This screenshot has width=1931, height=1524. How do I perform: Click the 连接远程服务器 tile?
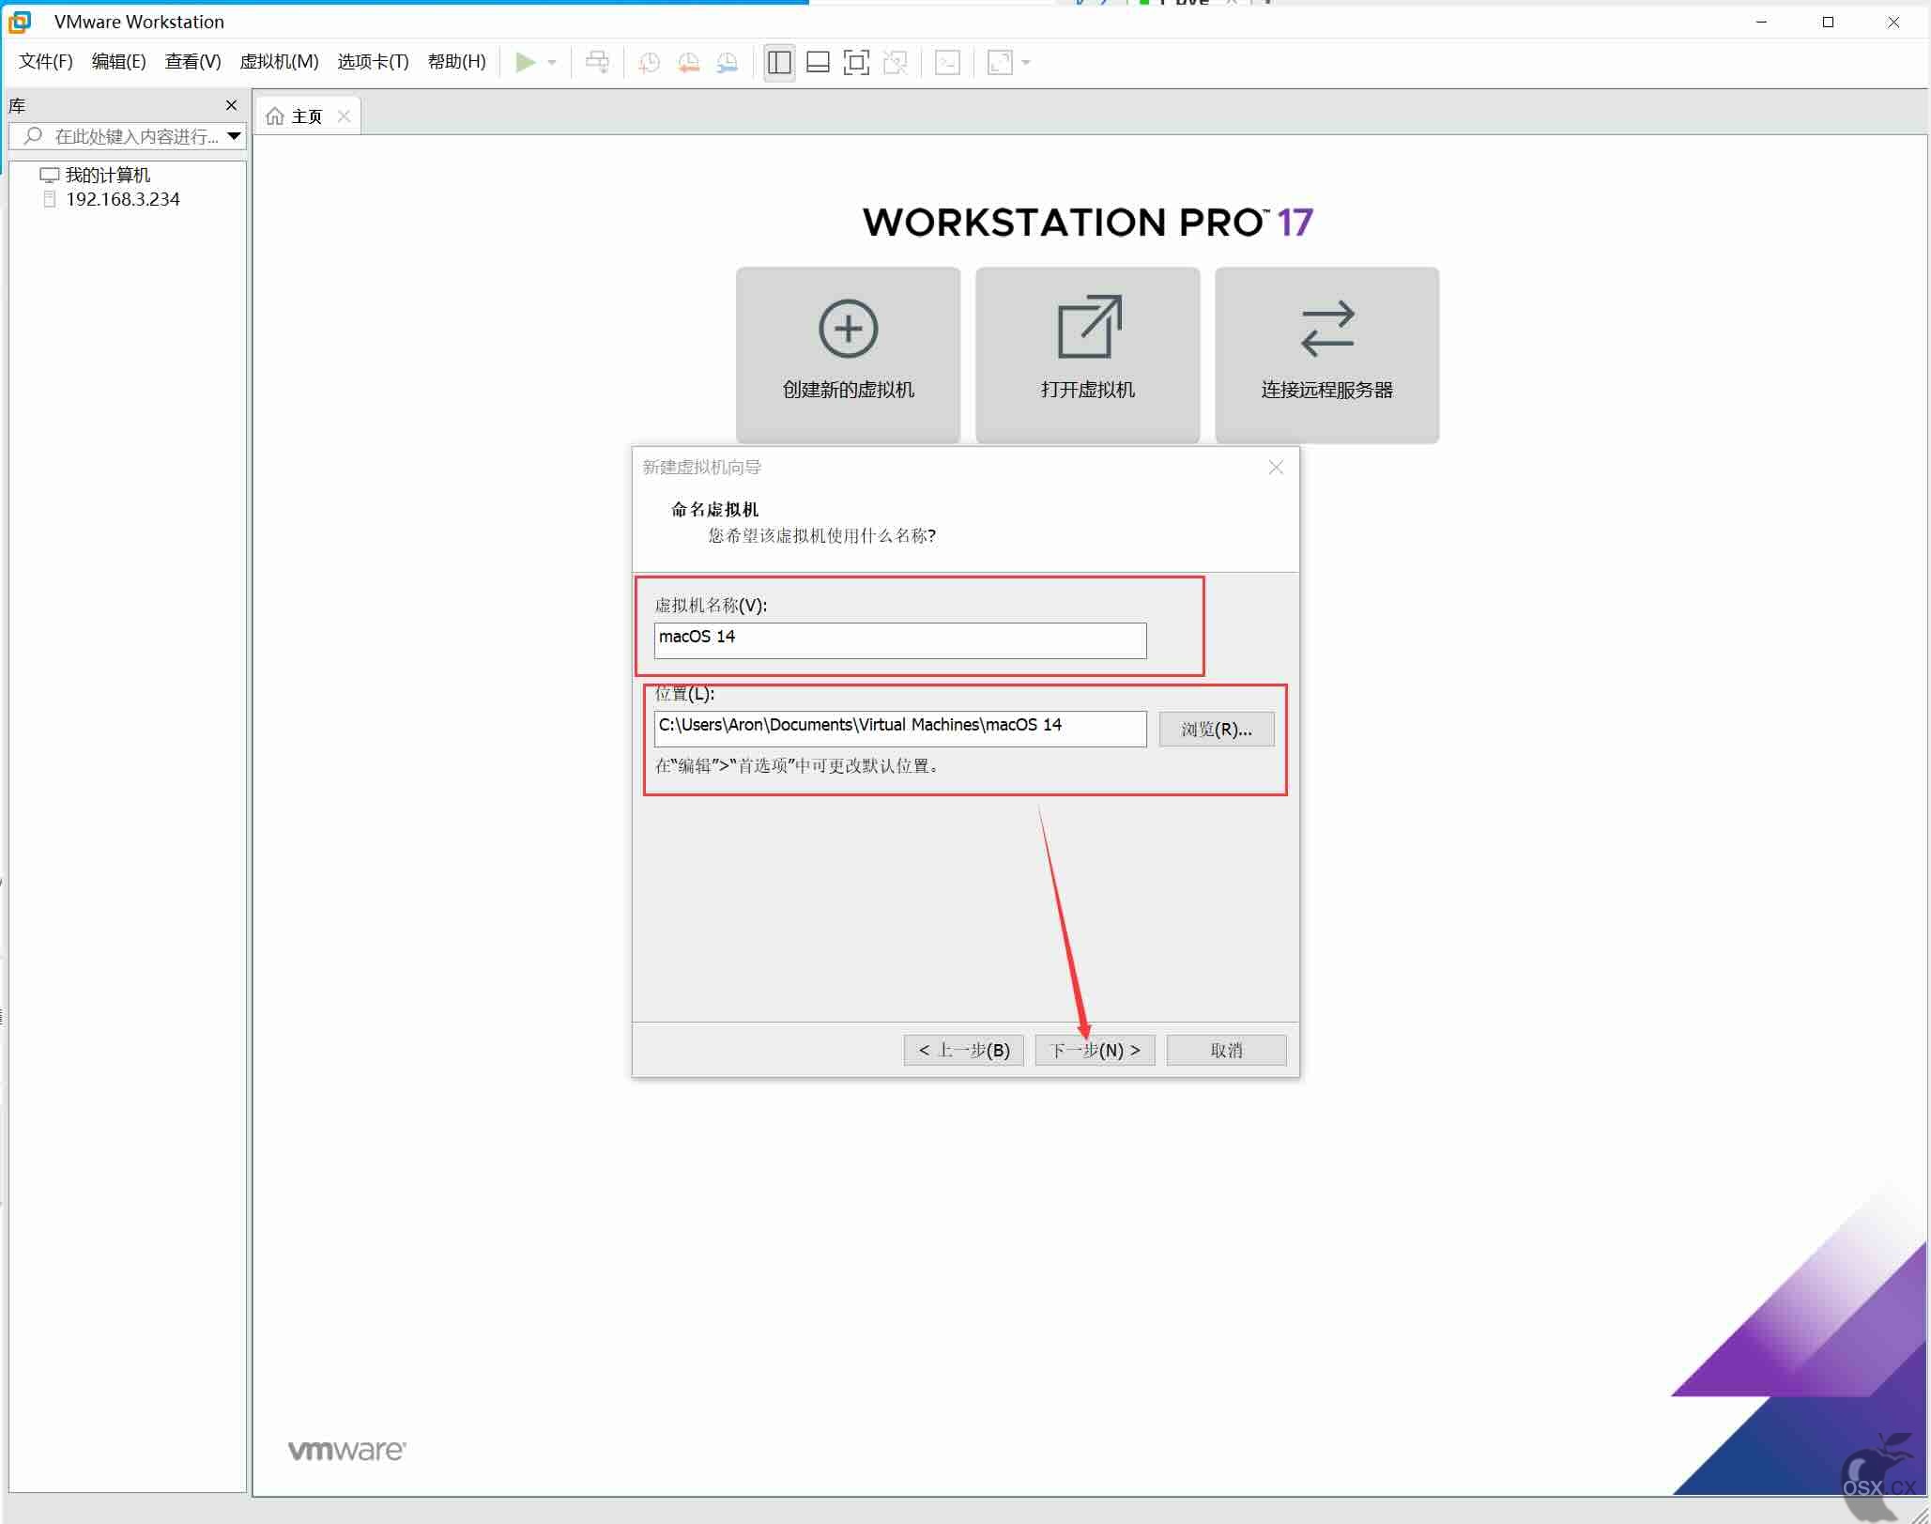(1327, 355)
